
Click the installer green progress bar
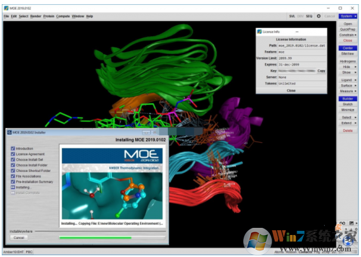[x=113, y=237]
